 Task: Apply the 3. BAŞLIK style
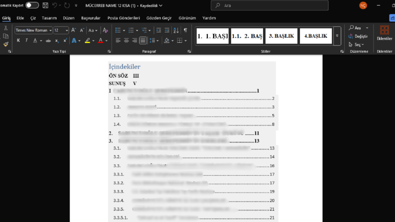281,36
